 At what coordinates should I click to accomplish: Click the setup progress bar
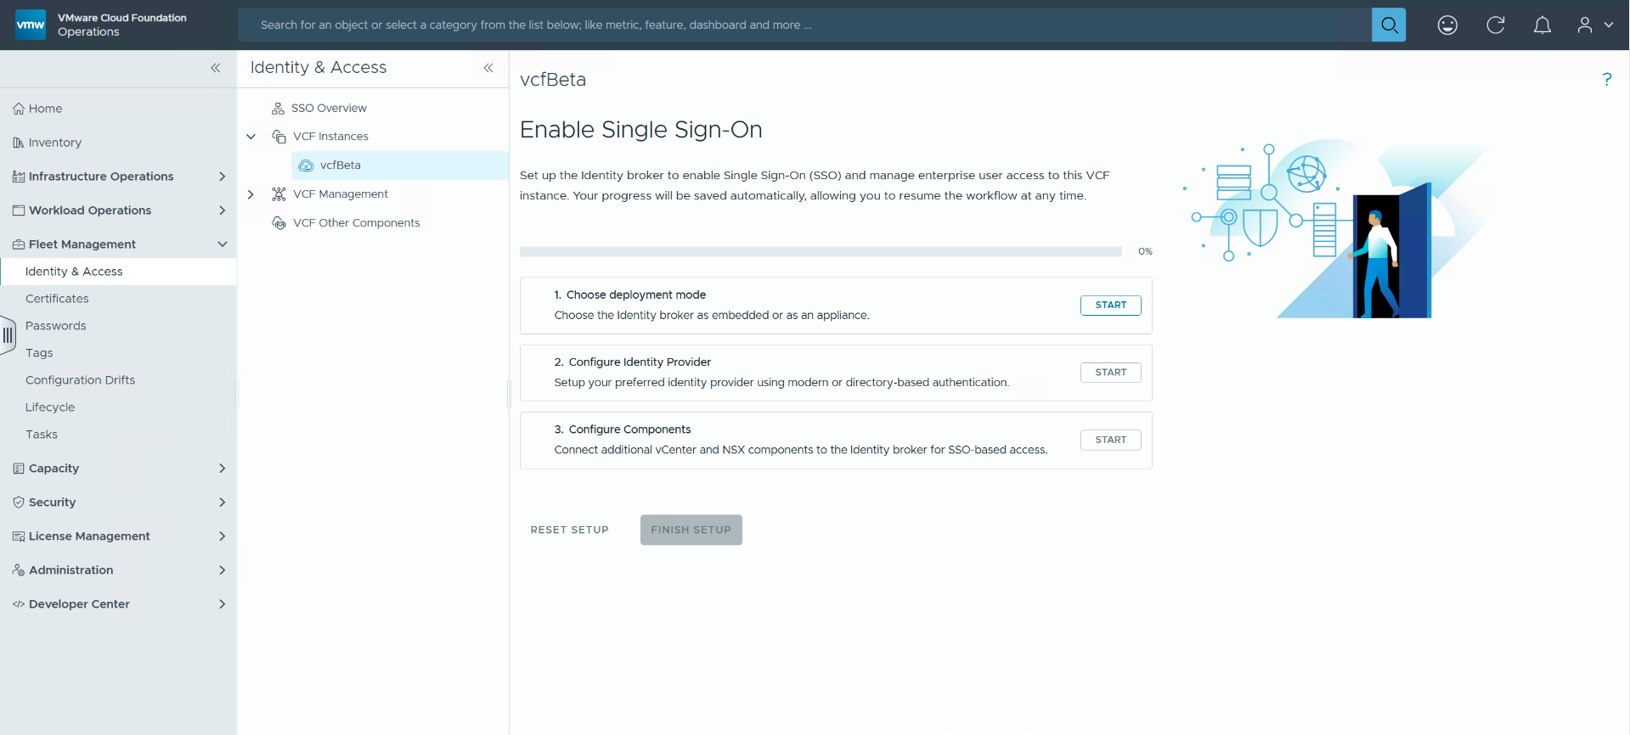(x=821, y=251)
